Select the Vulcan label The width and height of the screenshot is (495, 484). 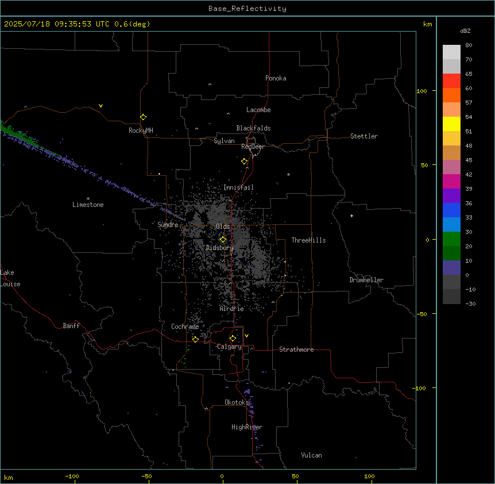point(312,455)
